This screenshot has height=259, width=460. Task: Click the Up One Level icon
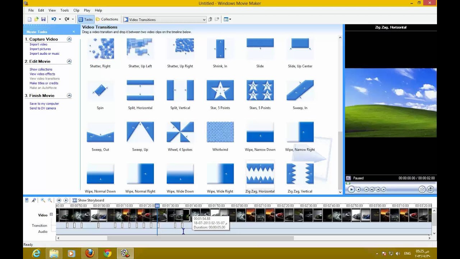click(x=211, y=19)
